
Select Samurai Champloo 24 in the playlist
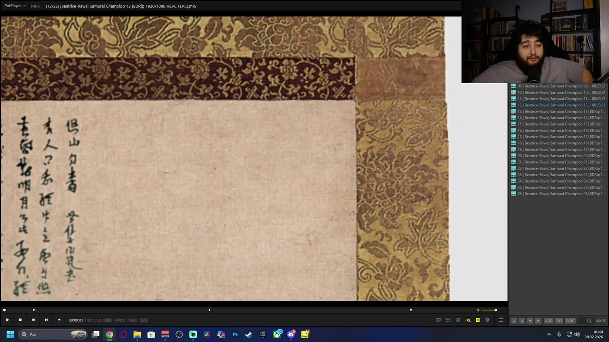coord(558,181)
